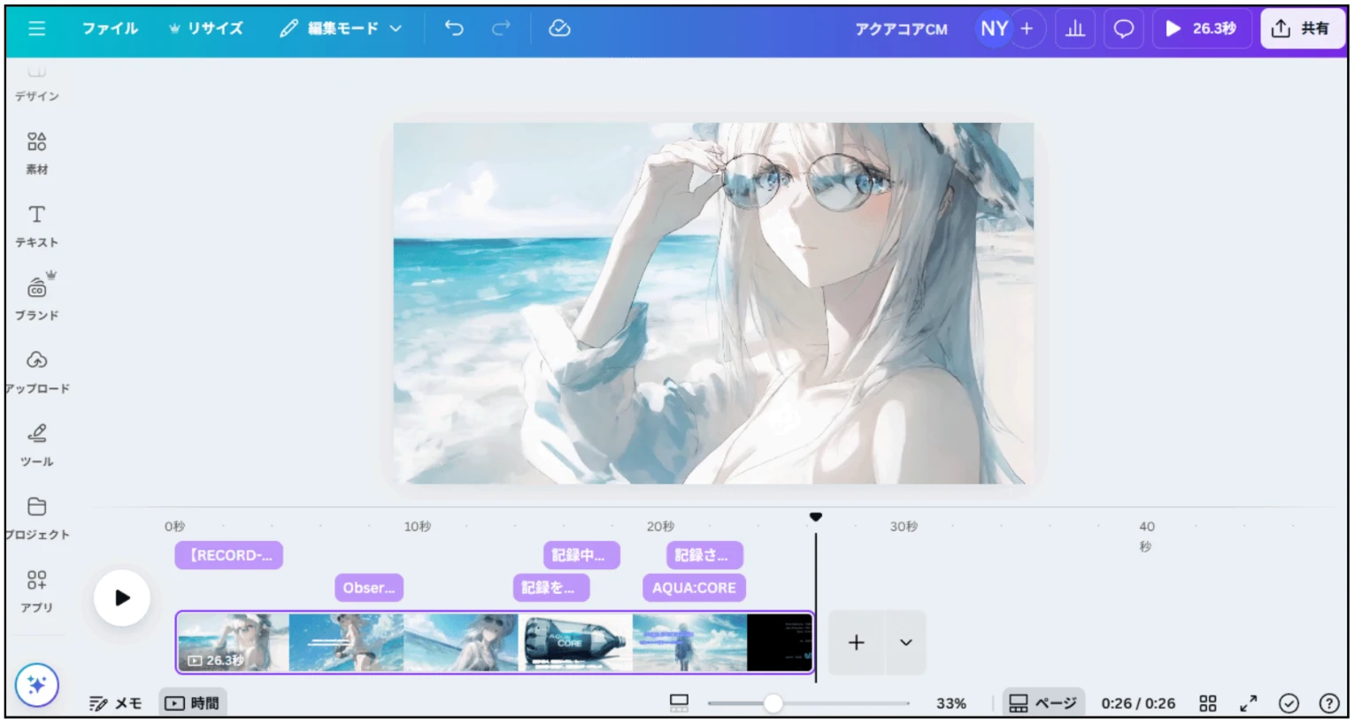Click the 共有 share button

tap(1302, 28)
